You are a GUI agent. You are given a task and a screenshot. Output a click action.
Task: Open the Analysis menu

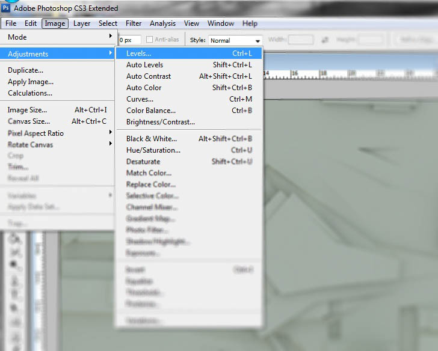tap(162, 23)
